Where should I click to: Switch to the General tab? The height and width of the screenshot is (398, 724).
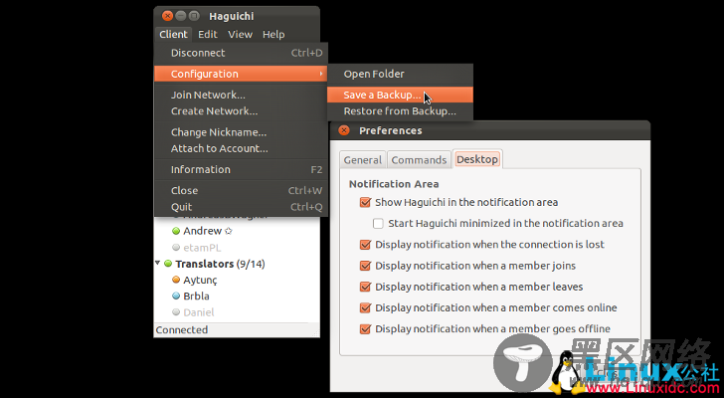tap(362, 160)
